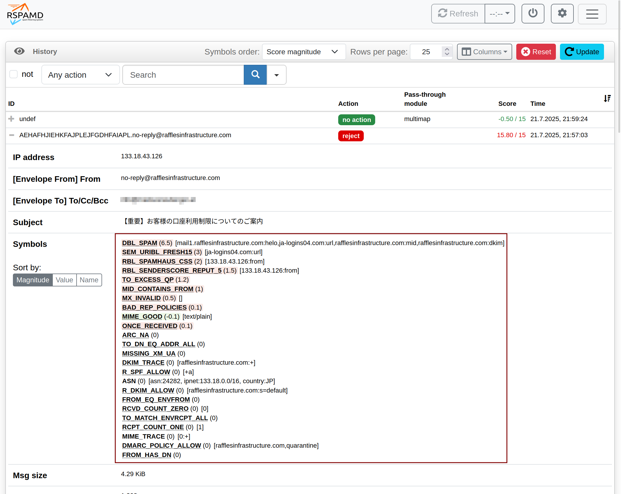Click the Time column header
The width and height of the screenshot is (621, 494).
[x=538, y=103]
